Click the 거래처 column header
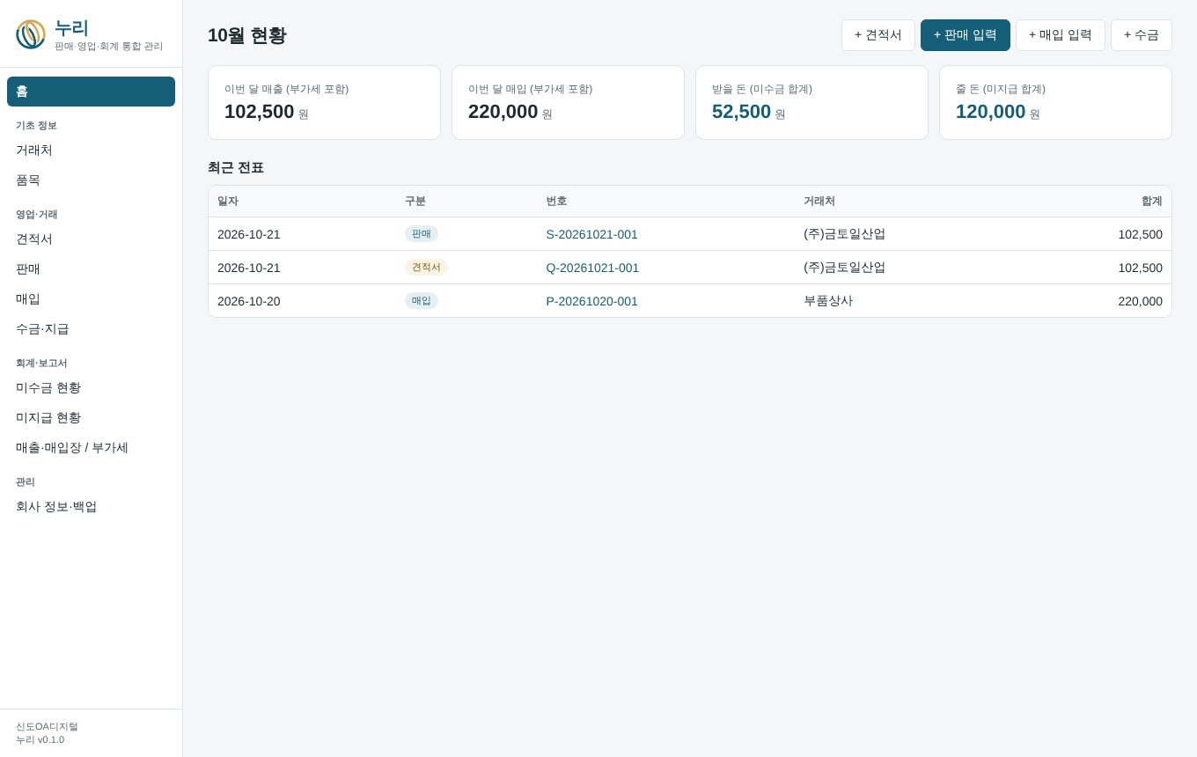This screenshot has width=1197, height=757. (x=819, y=201)
